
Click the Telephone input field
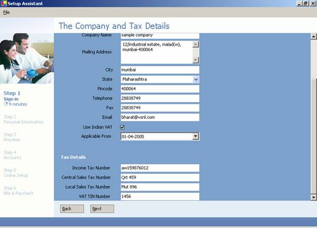(160, 98)
